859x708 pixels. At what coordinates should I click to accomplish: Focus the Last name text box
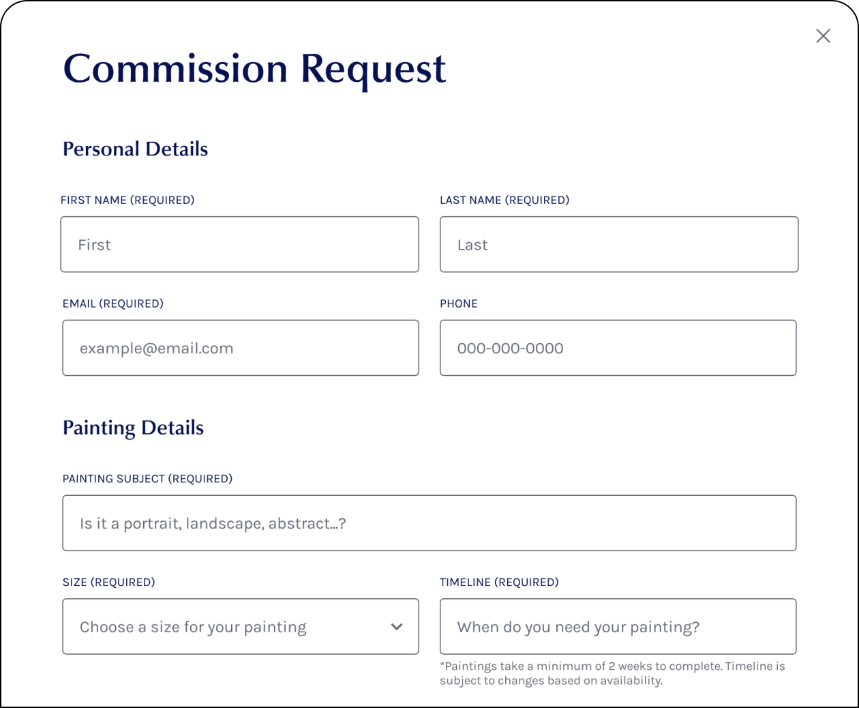(618, 245)
